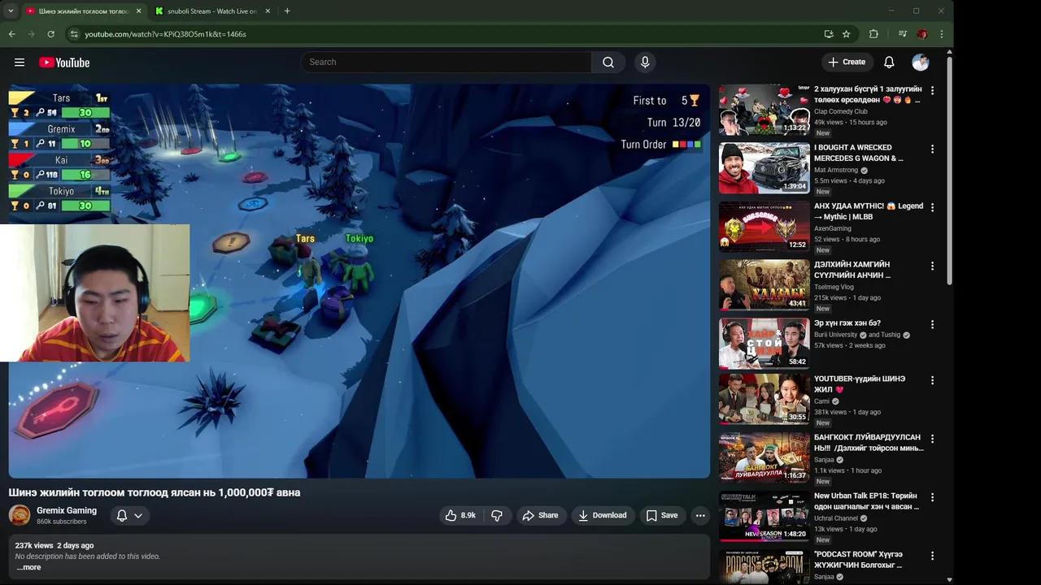This screenshot has width=1041, height=585.
Task: Click the page vertical scrollbar
Action: tap(949, 171)
